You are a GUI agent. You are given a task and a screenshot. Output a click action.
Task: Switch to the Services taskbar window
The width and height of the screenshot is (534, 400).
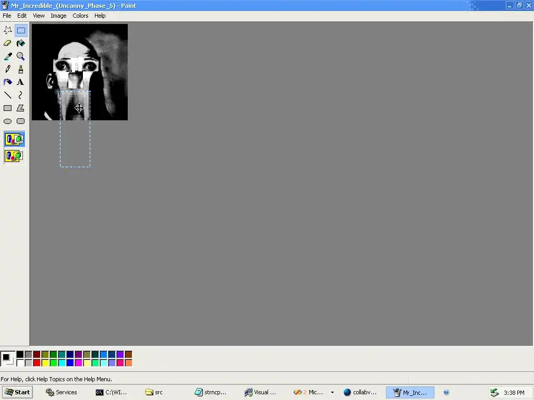(x=62, y=392)
